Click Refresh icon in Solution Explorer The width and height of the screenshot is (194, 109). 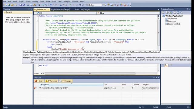click(171, 13)
